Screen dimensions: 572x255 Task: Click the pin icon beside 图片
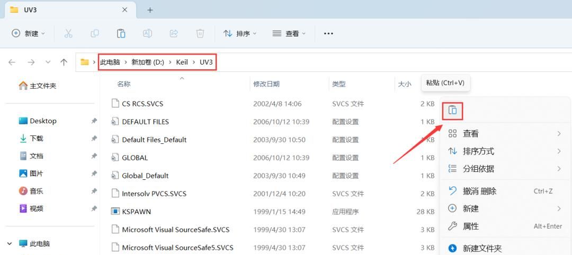coord(94,174)
